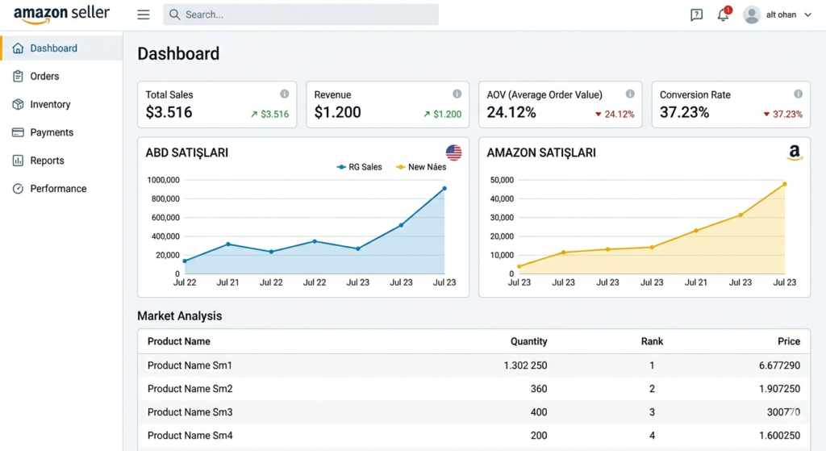Click the user avatar picture
826x451 pixels.
pyautogui.click(x=752, y=15)
